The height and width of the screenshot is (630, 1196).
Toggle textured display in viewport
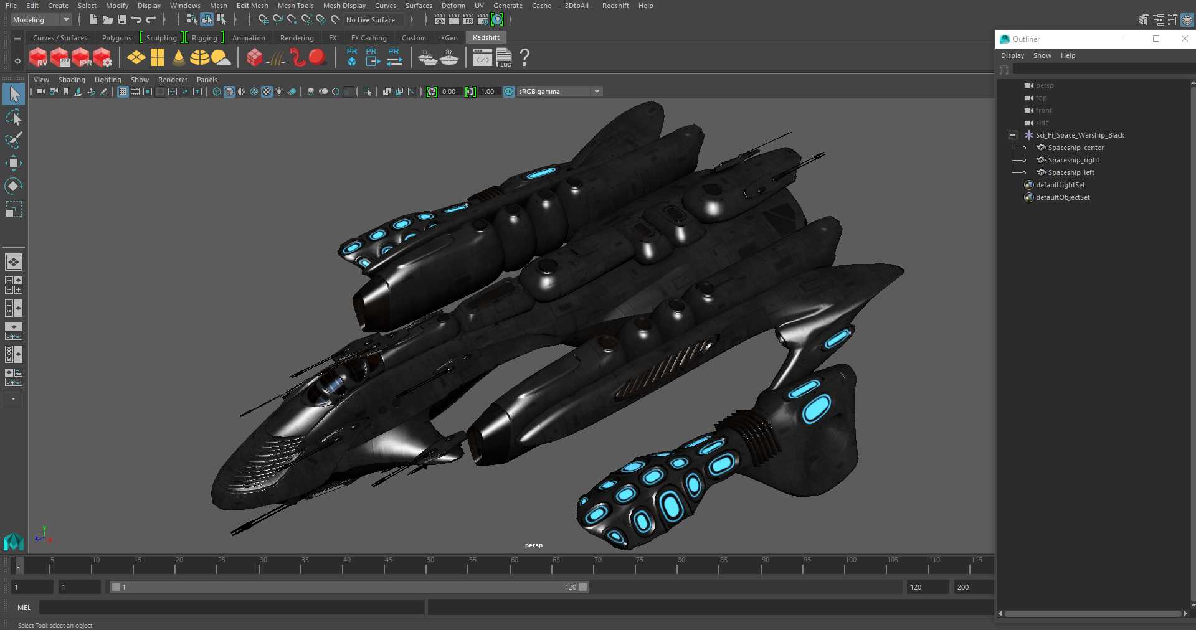pyautogui.click(x=267, y=92)
